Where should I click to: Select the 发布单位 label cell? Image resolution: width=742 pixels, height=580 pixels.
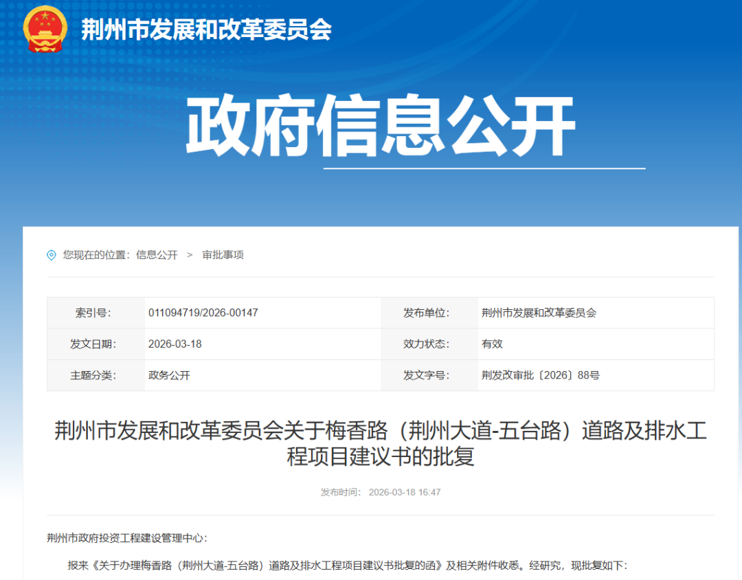click(x=429, y=312)
